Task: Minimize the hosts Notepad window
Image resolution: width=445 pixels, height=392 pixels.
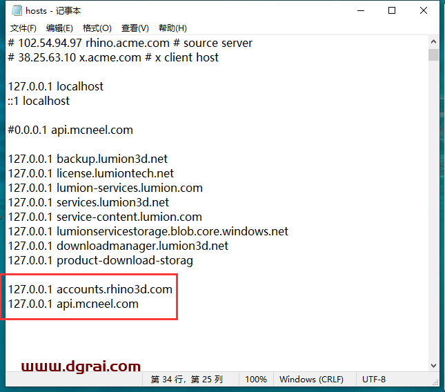Action: point(361,10)
